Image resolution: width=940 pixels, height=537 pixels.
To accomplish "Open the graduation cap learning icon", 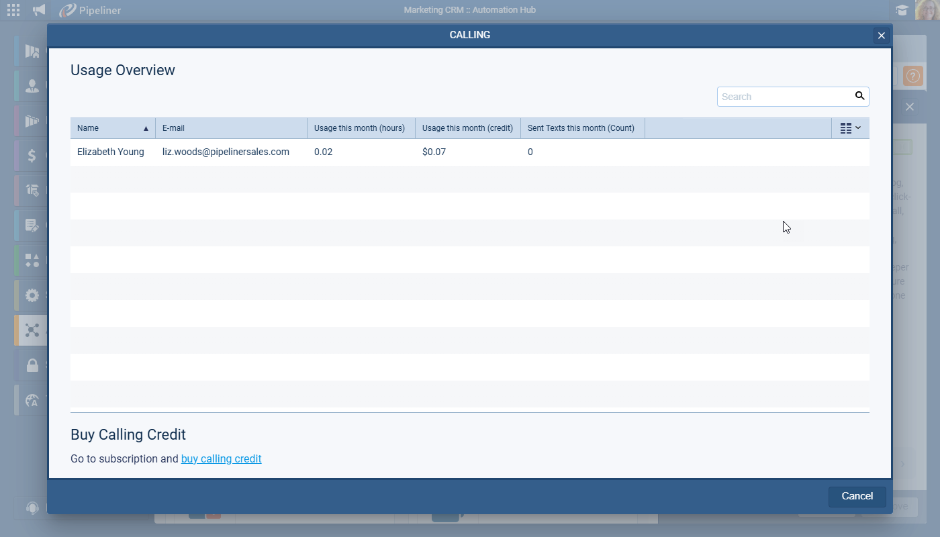I will coord(902,10).
